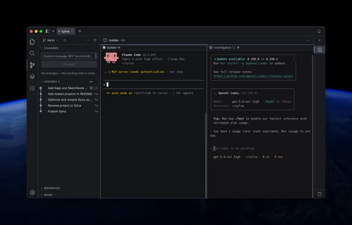Click the OpenAI logo on investigation tab

pos(211,48)
